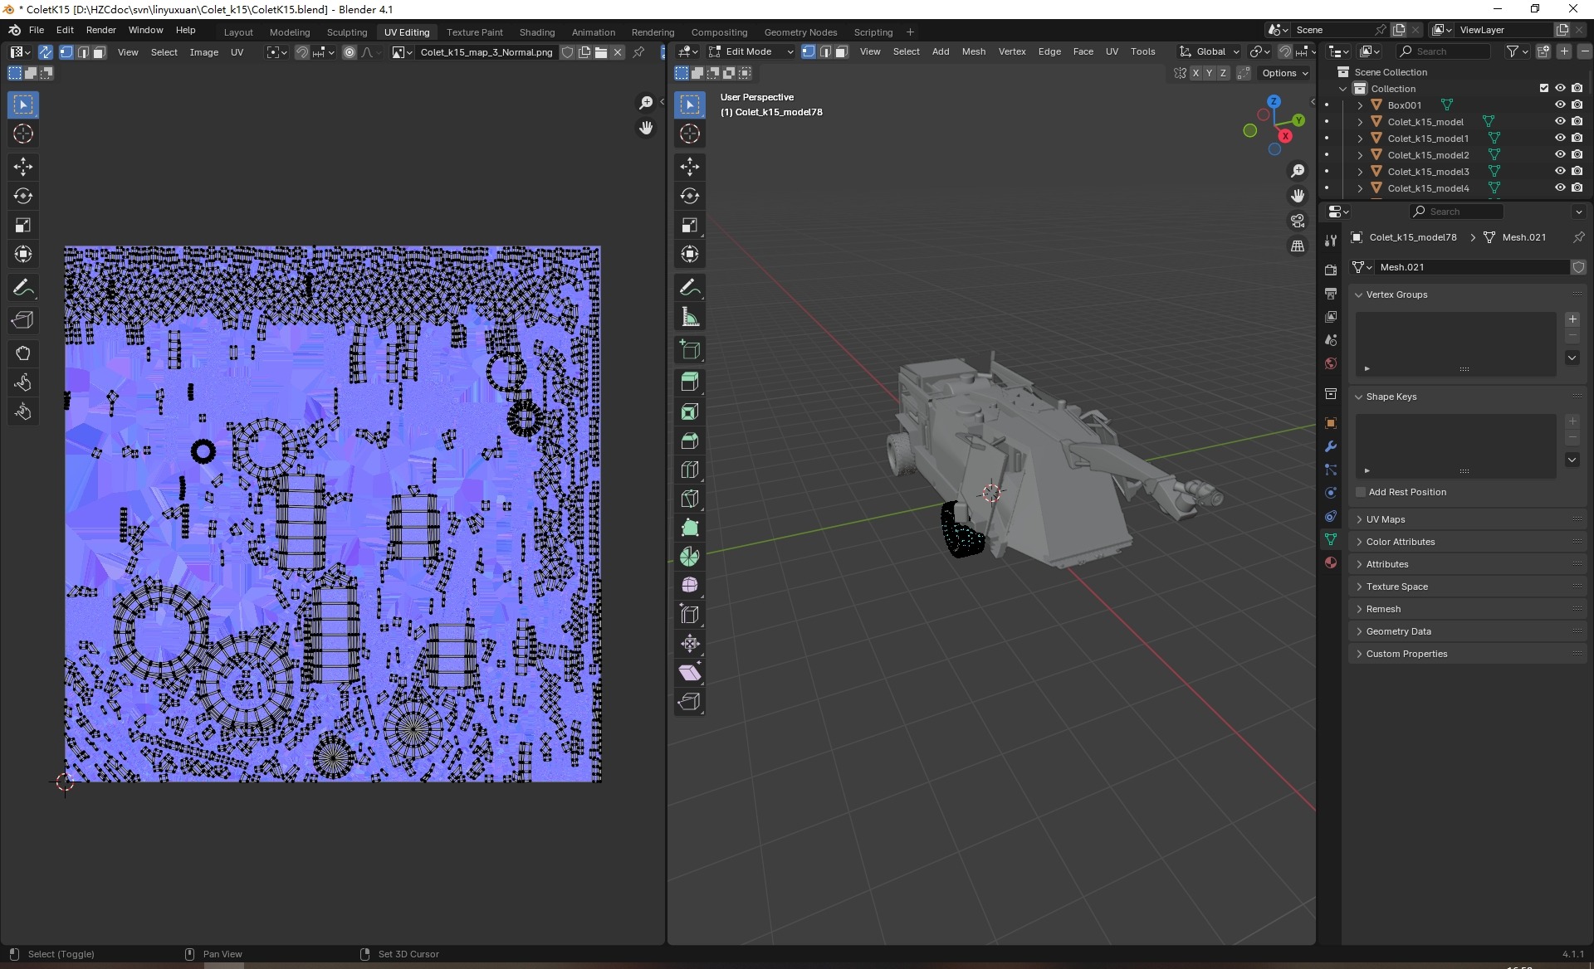Hide Colet_k15_model in viewport
The height and width of the screenshot is (969, 1594).
coord(1560,121)
